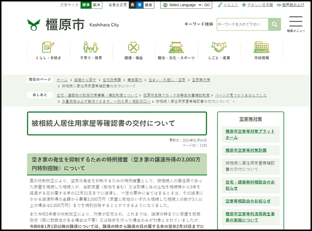
Task: Open history link 橿原市危険ブロック塀等撤去費補助制度
Action: point(176,96)
